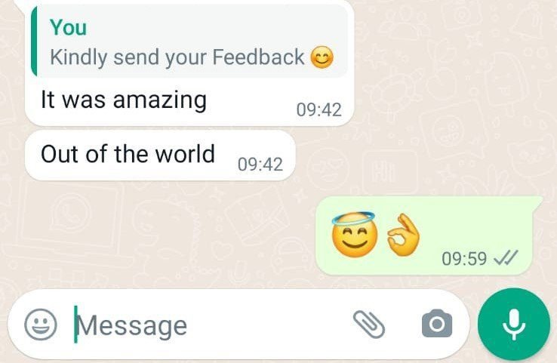This screenshot has height=363, width=557.
Task: Open the camera from message bar
Action: [x=437, y=324]
